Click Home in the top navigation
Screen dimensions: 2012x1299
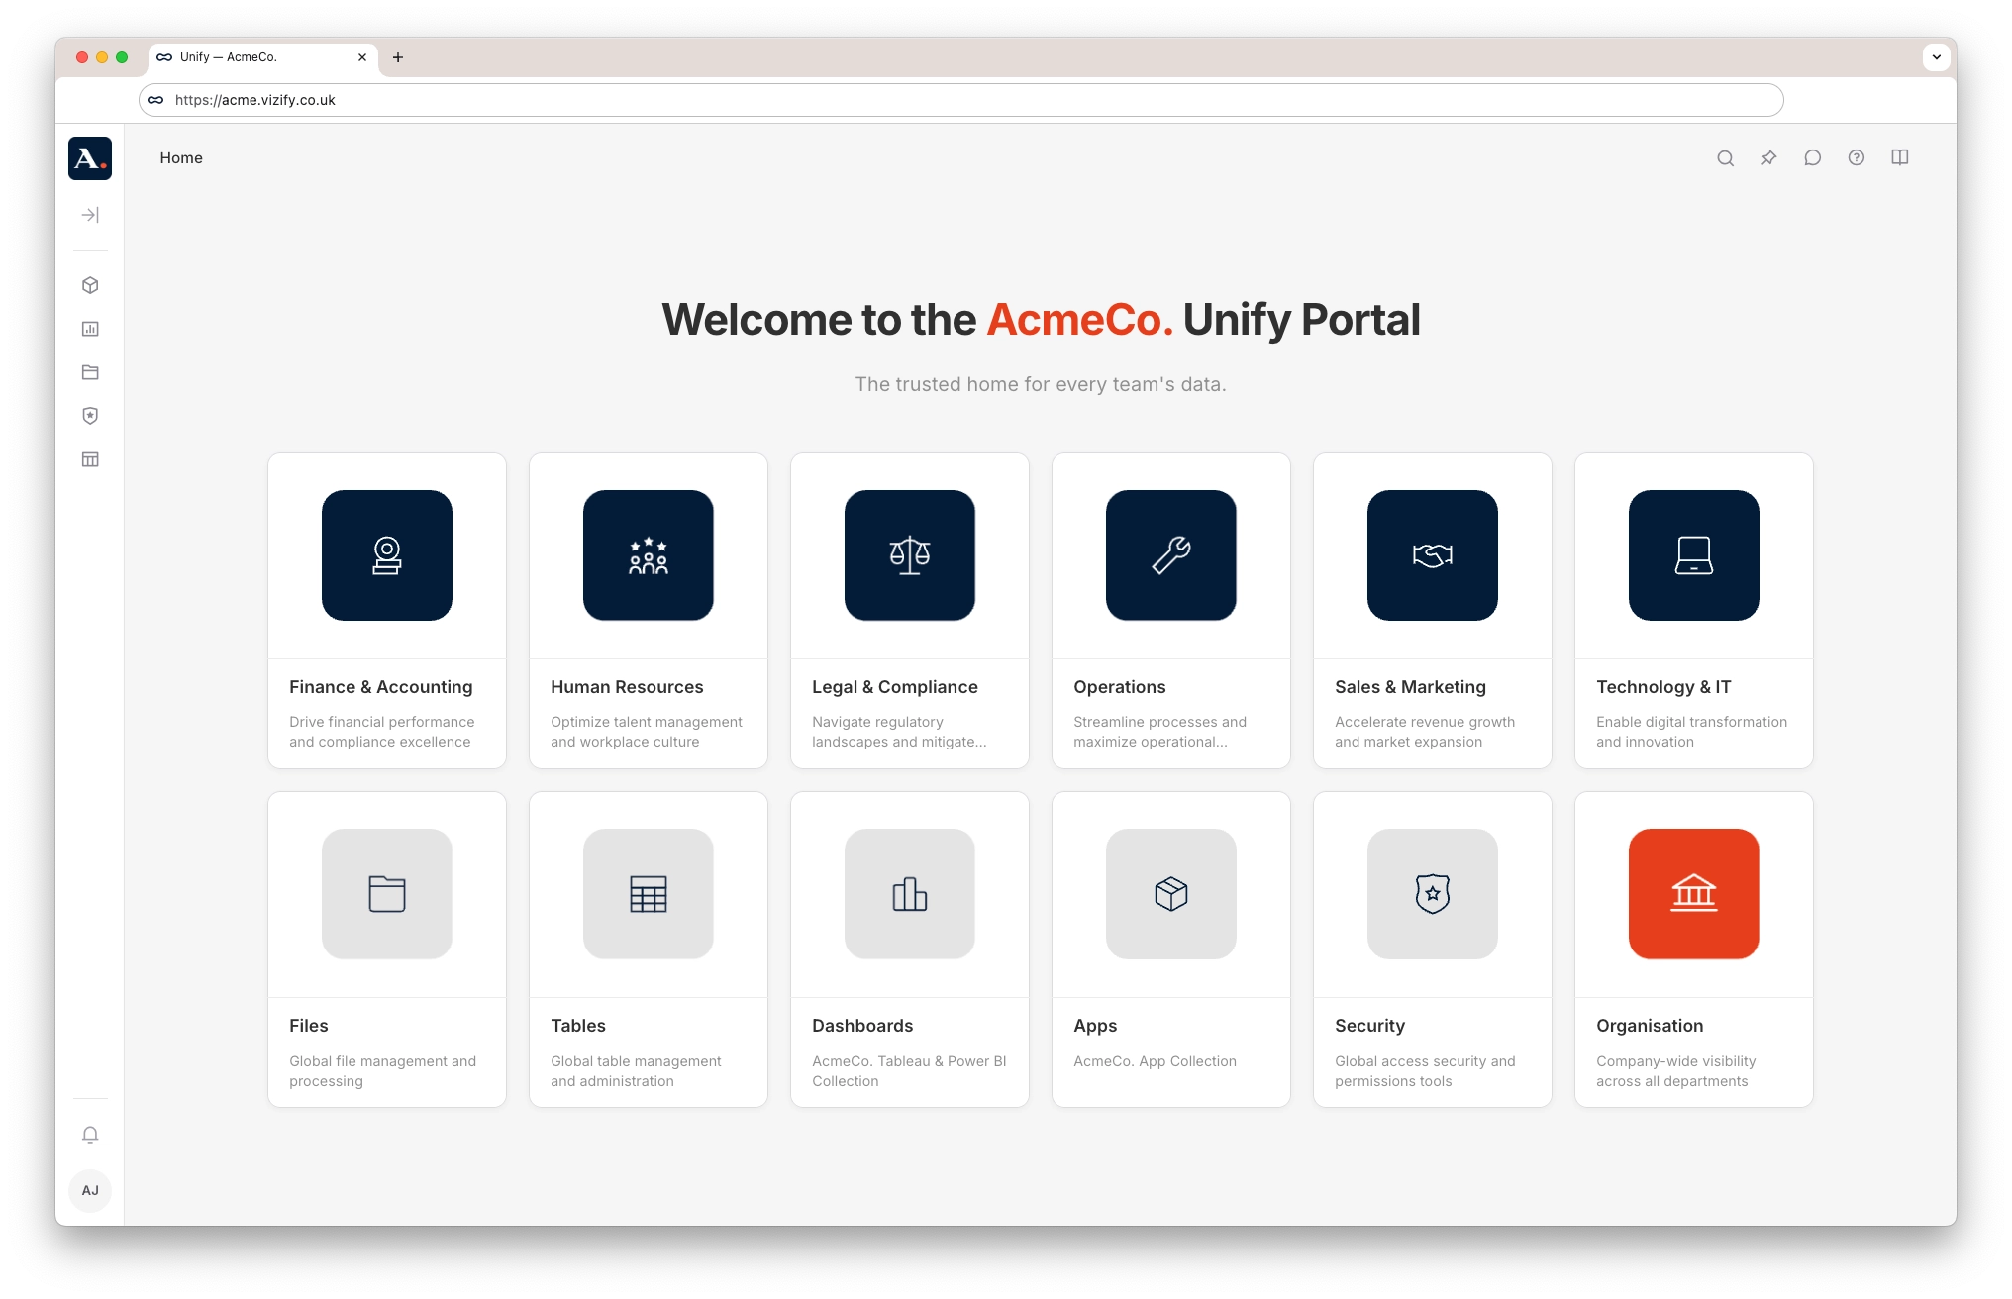point(181,157)
